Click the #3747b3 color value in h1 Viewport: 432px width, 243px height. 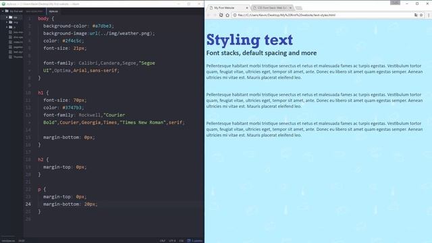click(x=72, y=108)
